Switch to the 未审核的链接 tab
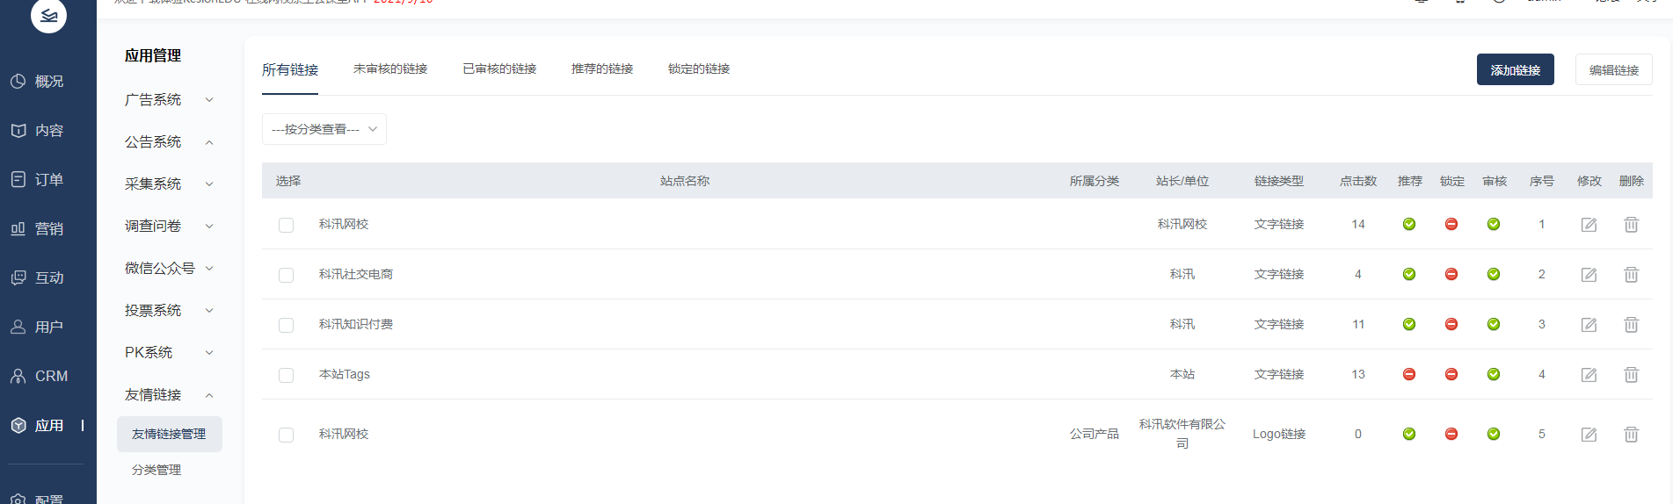Viewport: 1673px width, 504px height. point(390,69)
